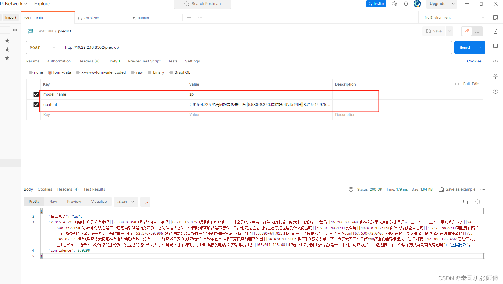503x284 pixels.
Task: Select the none body type
Action: [31, 72]
